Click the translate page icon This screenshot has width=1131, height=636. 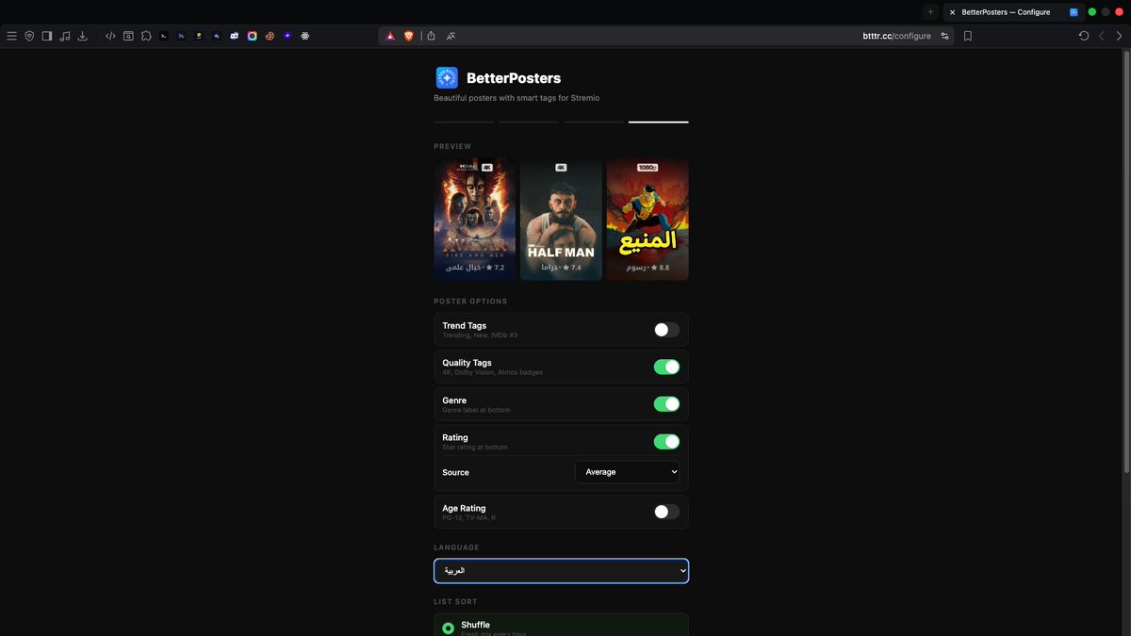click(x=451, y=36)
